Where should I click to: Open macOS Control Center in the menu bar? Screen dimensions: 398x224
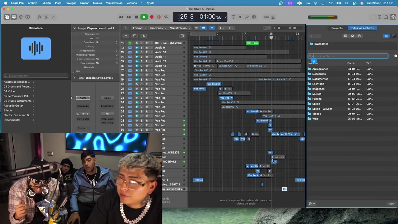pyautogui.click(x=354, y=3)
